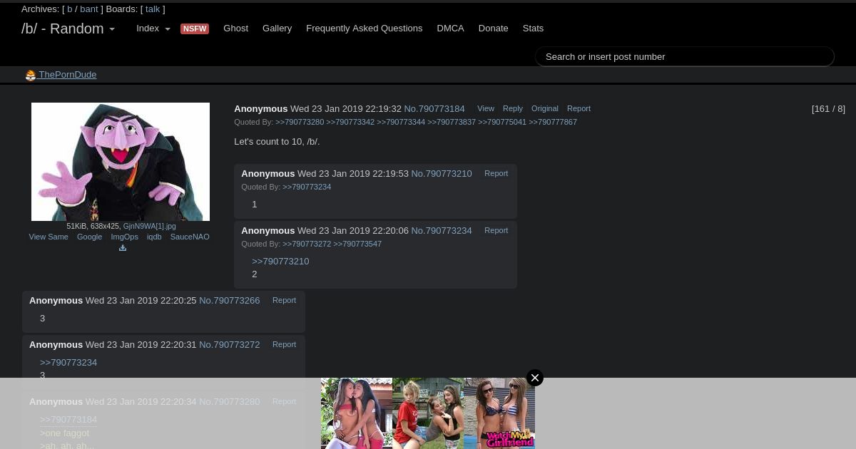Jump to quoting post >>790773342

pos(350,122)
